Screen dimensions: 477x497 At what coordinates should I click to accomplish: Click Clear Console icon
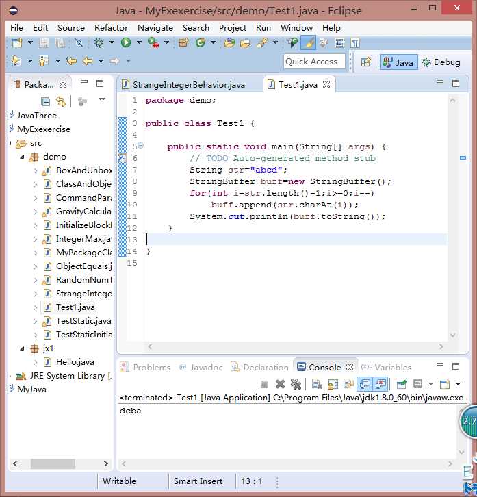(317, 384)
